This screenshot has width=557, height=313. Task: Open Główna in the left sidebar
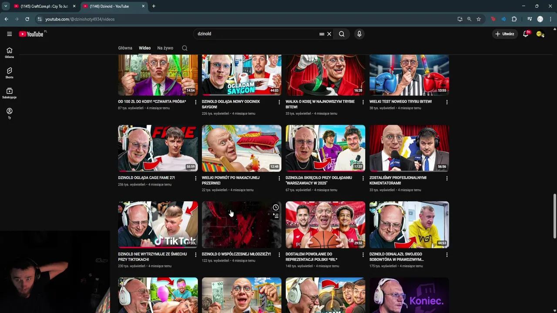click(x=9, y=53)
